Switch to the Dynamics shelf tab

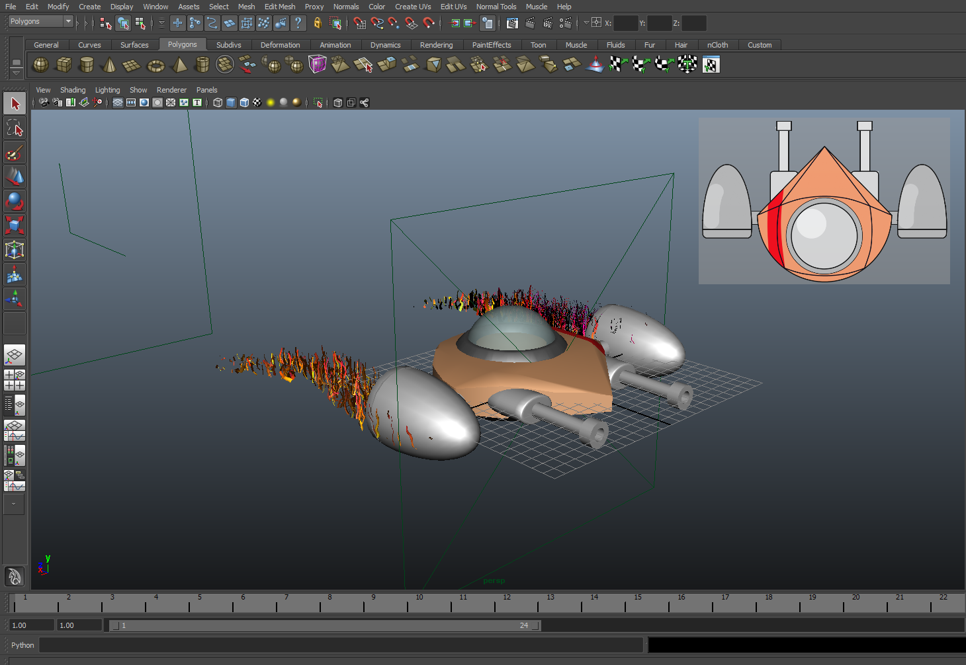(x=385, y=45)
